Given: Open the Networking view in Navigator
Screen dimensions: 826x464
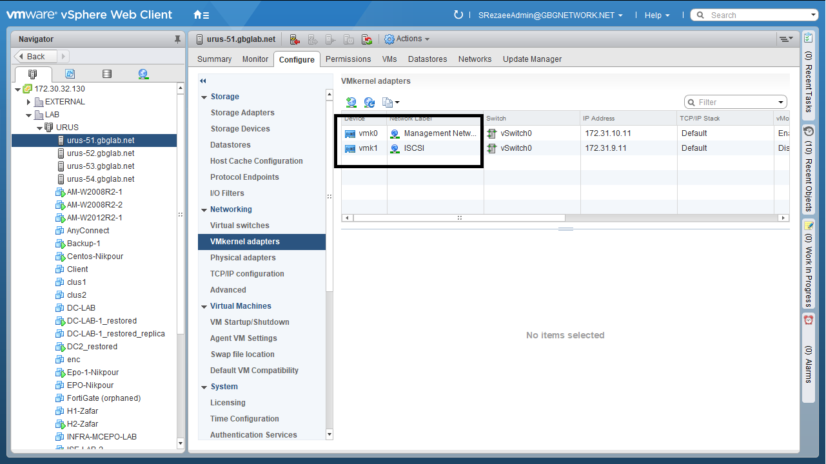Looking at the screenshot, I should (143, 74).
